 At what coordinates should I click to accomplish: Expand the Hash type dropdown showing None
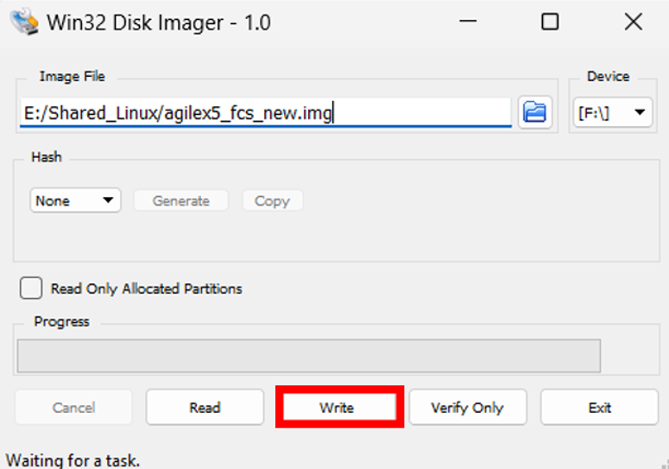click(76, 200)
